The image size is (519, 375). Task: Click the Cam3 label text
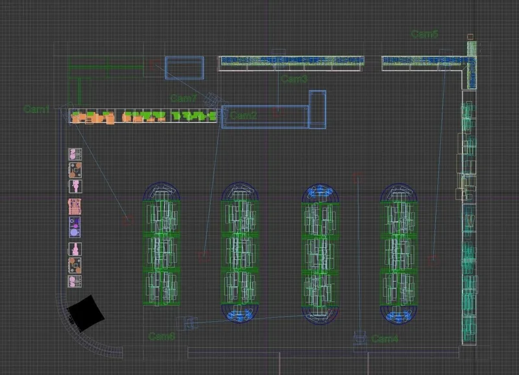point(295,79)
